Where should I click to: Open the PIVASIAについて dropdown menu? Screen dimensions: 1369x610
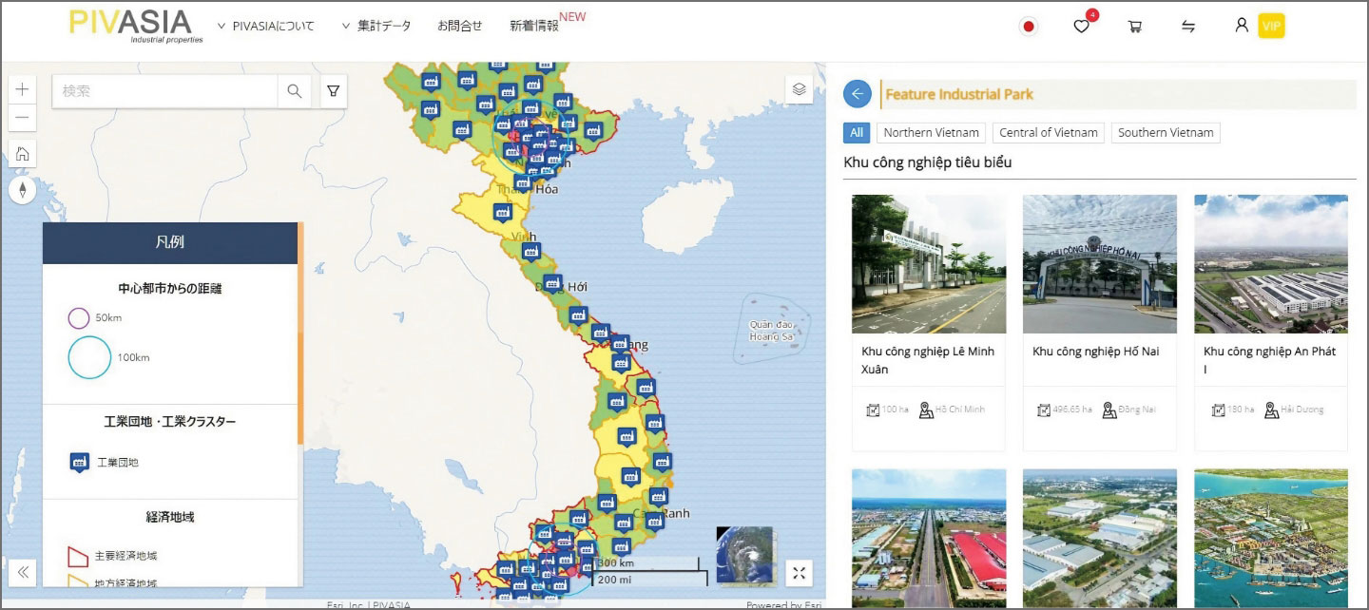[266, 26]
